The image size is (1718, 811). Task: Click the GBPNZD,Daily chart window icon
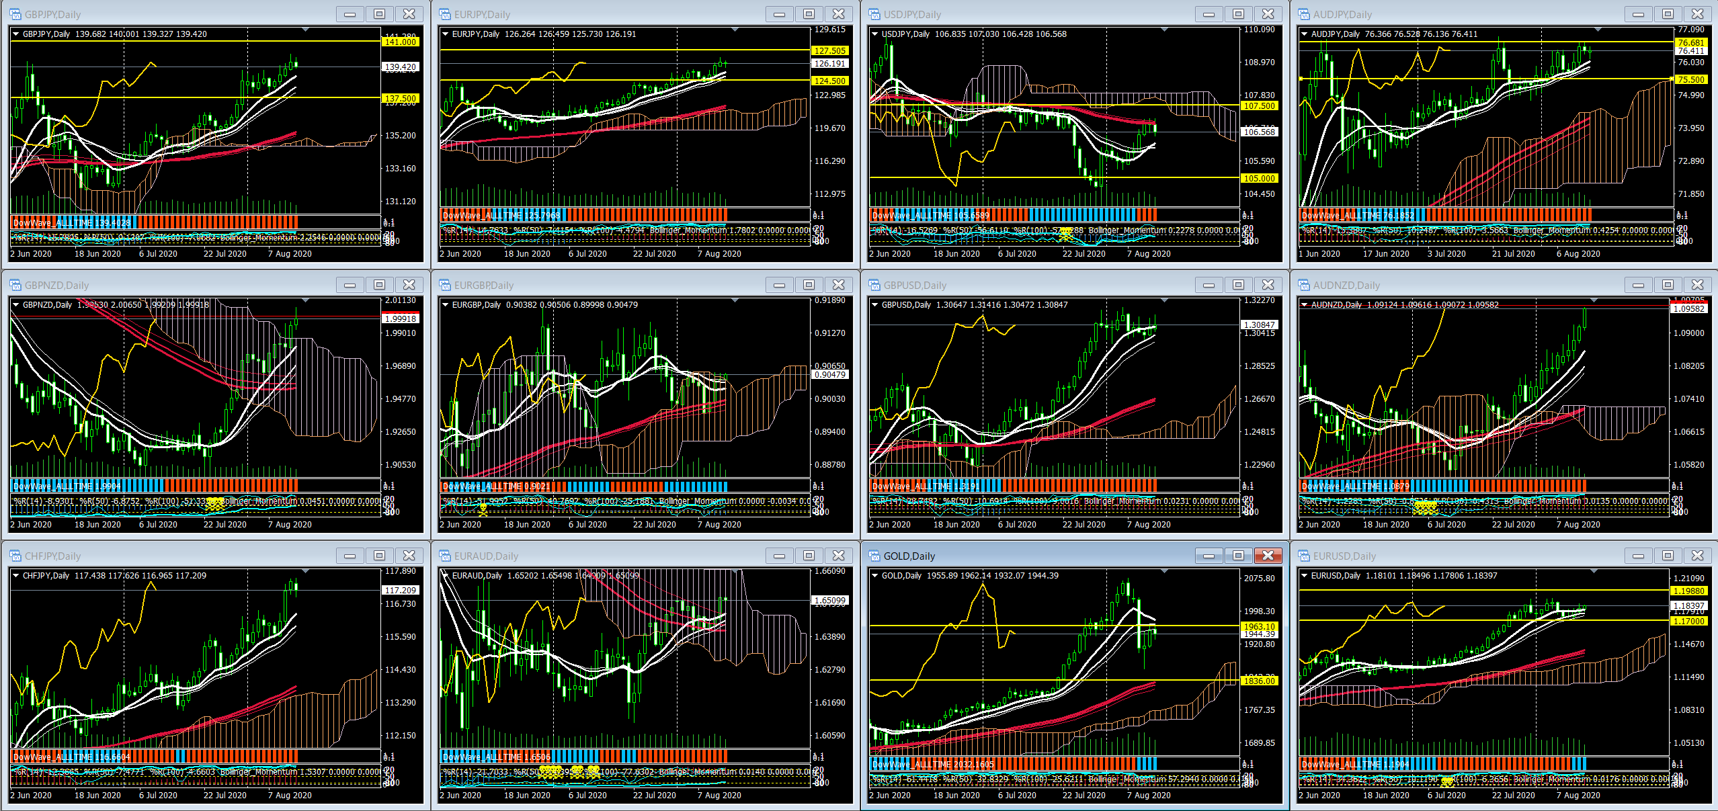(x=15, y=285)
